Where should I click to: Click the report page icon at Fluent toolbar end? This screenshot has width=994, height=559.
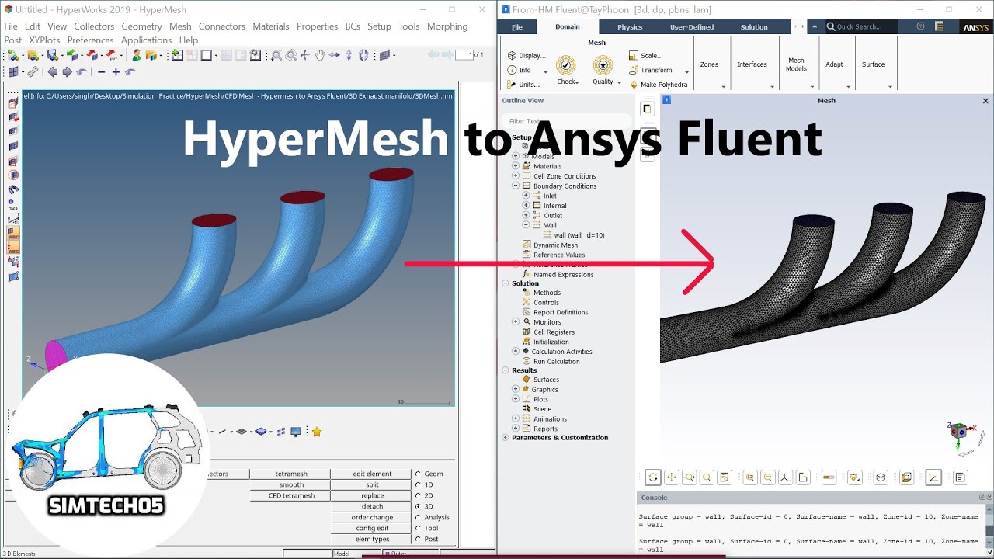point(961,477)
